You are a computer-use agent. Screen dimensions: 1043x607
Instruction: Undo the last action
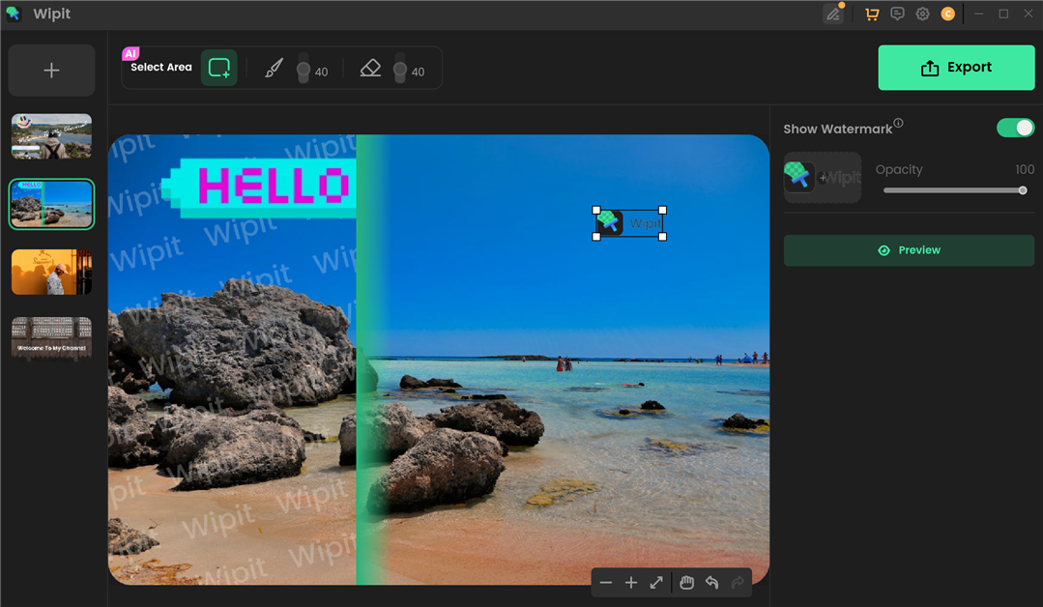click(x=712, y=583)
